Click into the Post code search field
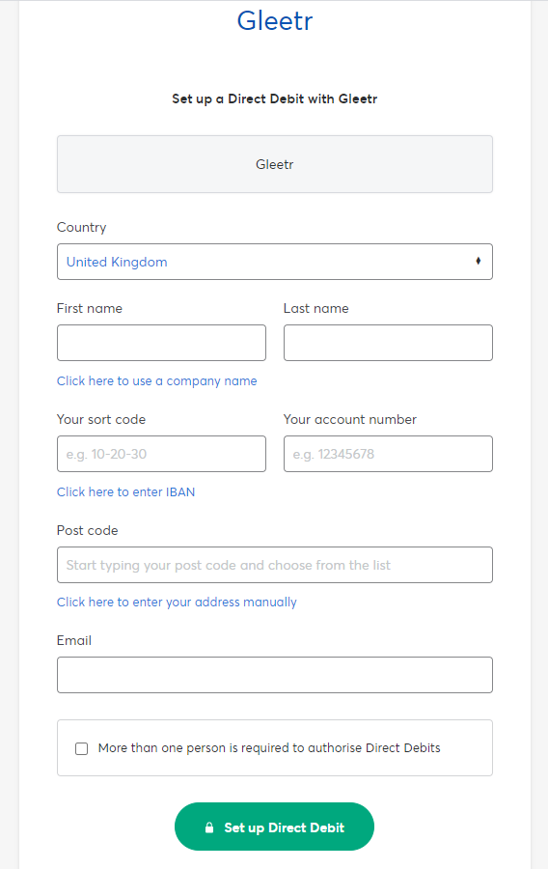This screenshot has width=548, height=869. (275, 565)
